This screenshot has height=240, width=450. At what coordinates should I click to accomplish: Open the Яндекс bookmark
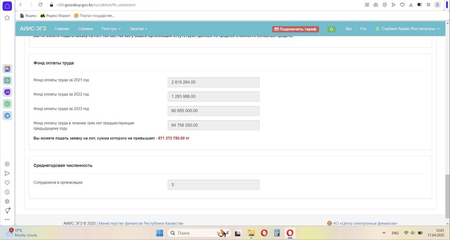tap(28, 16)
